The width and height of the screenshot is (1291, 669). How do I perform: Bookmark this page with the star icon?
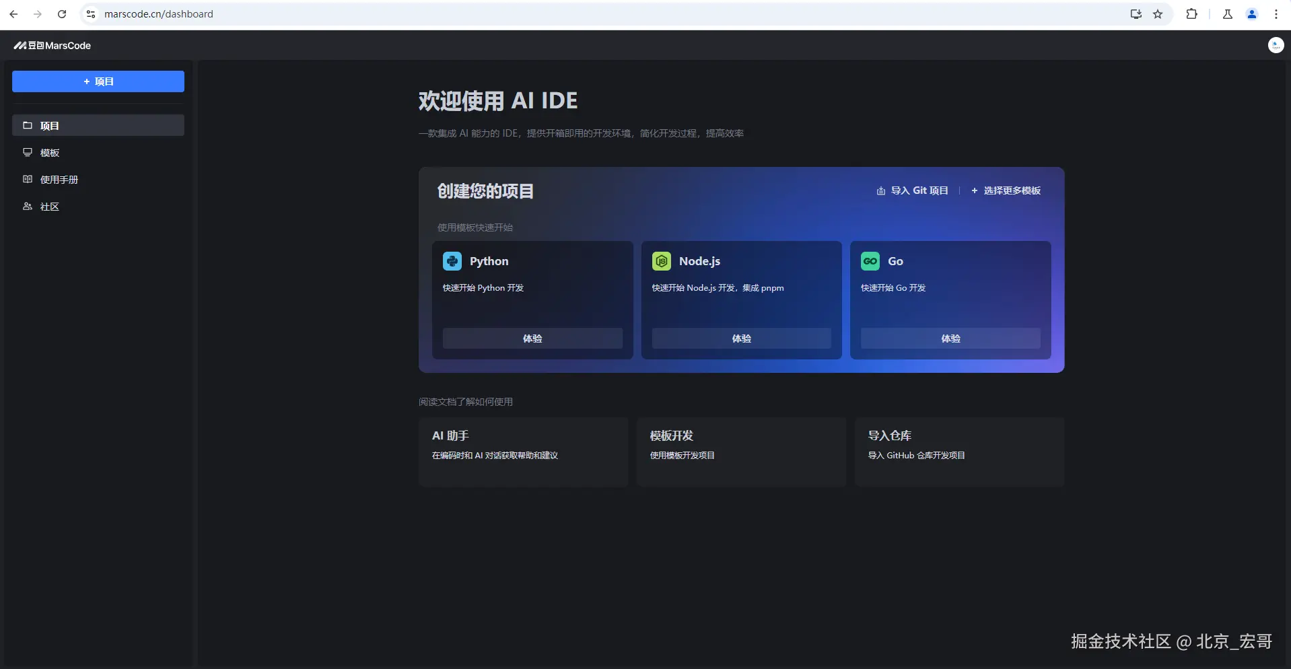click(1158, 14)
